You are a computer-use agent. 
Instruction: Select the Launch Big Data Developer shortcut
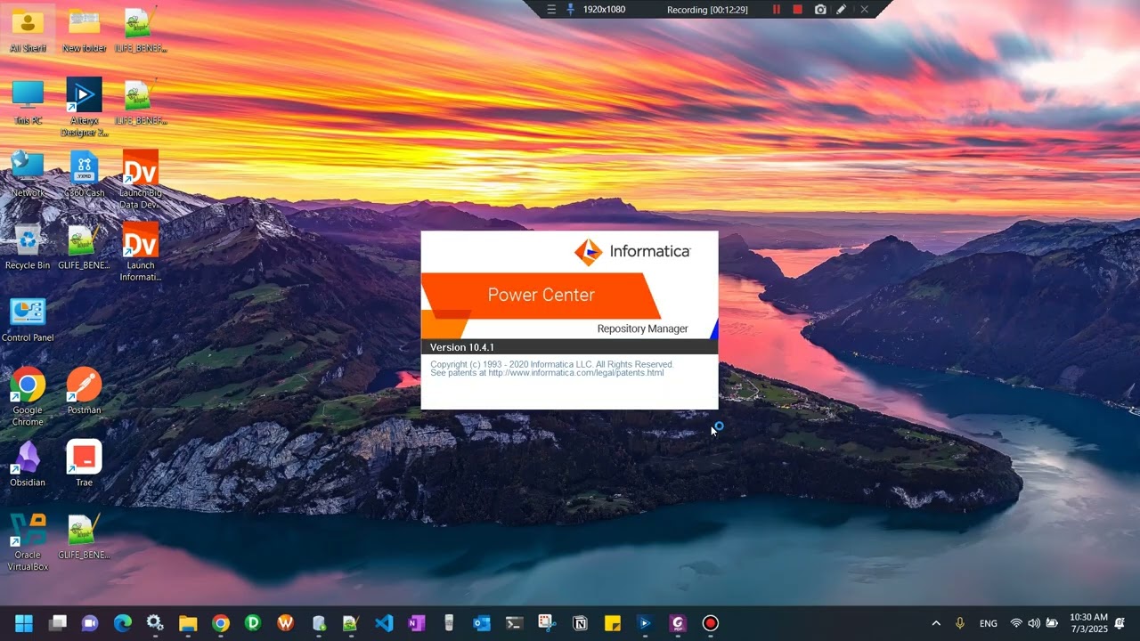[x=141, y=180]
